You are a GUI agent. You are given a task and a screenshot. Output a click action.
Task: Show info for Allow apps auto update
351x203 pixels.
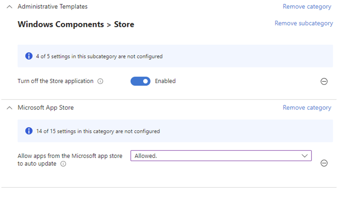coord(63,164)
